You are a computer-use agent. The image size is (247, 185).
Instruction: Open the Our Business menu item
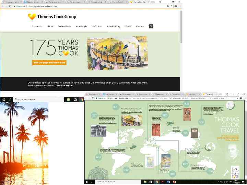pos(64,26)
